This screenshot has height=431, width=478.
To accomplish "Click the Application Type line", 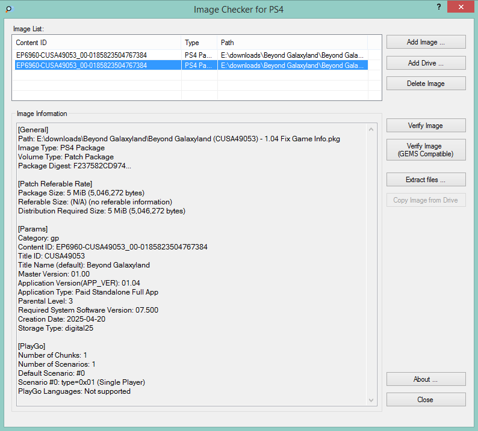I will pos(88,292).
